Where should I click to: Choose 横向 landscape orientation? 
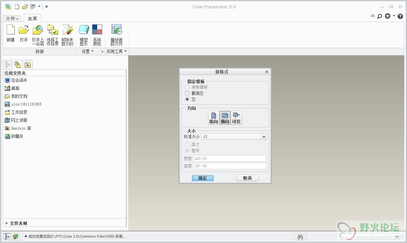225,118
